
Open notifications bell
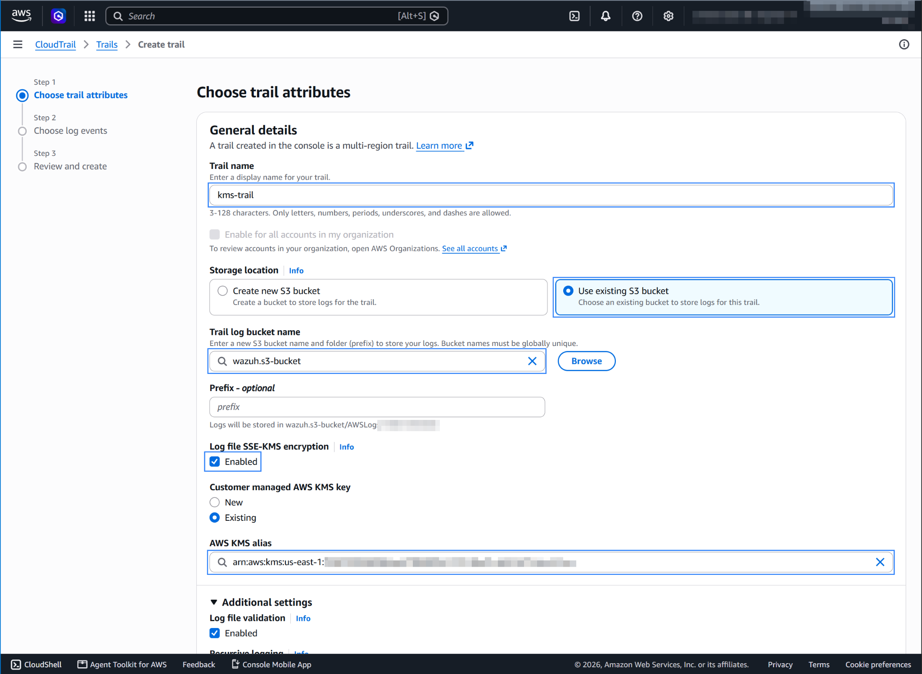click(x=606, y=16)
